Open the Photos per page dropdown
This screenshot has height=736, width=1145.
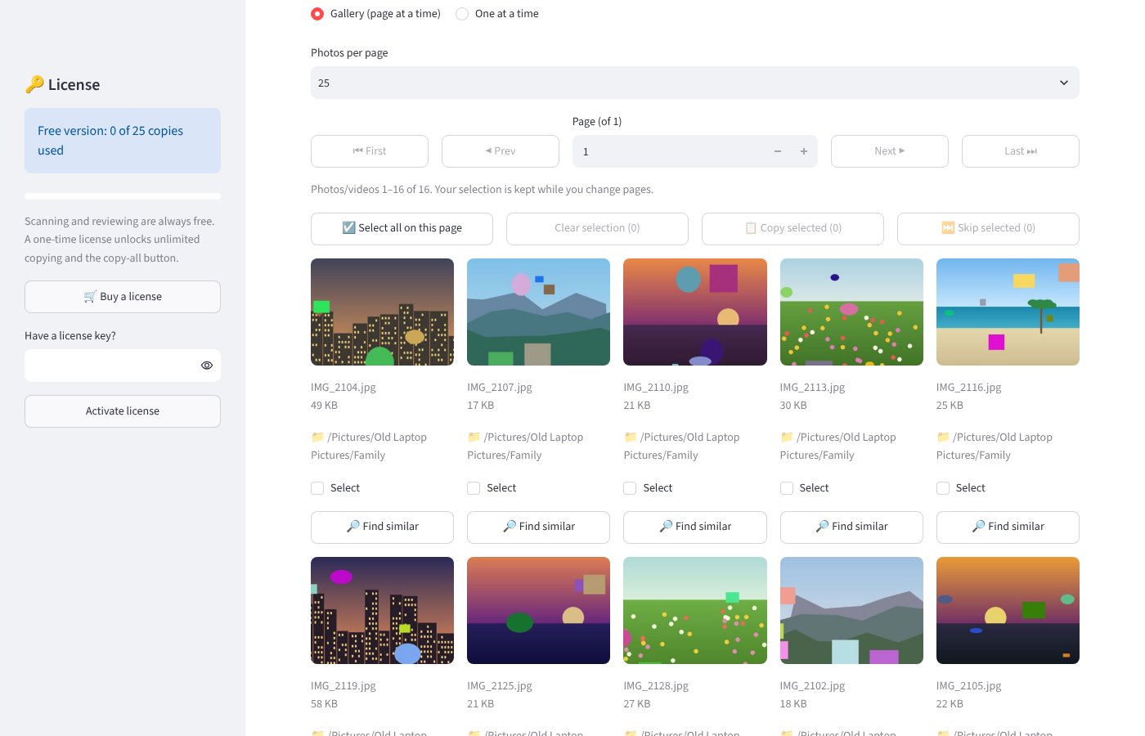tap(695, 83)
